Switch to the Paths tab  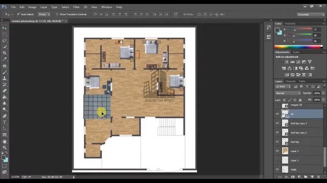click(x=302, y=81)
